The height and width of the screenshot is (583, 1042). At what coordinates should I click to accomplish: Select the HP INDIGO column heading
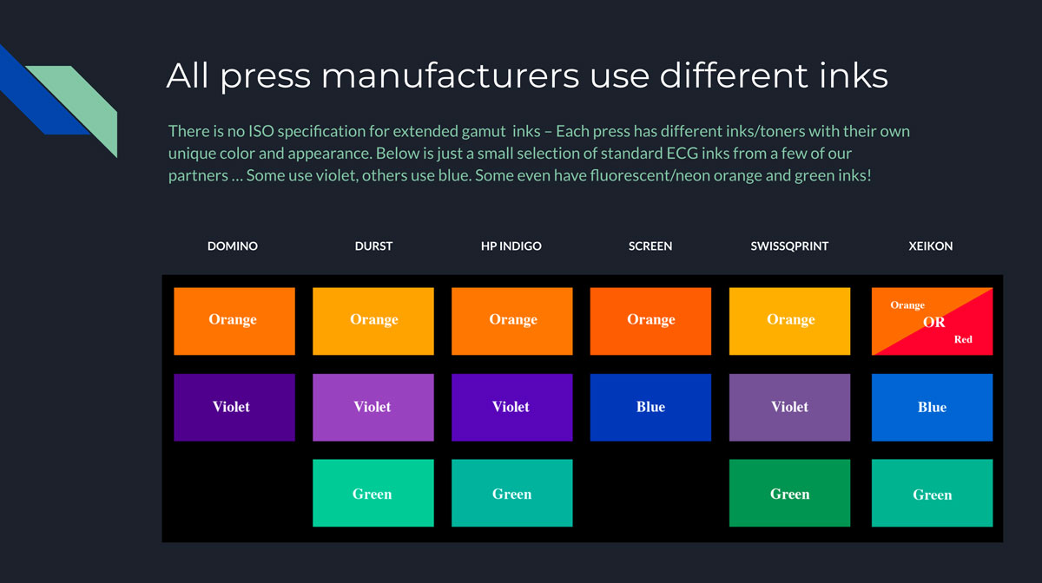click(511, 246)
